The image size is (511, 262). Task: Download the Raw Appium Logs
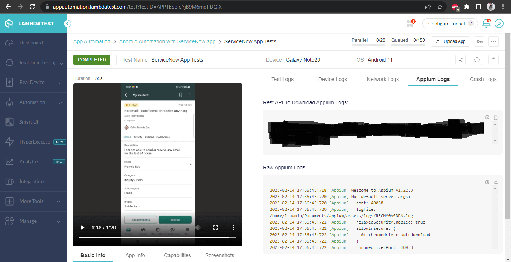click(x=496, y=182)
